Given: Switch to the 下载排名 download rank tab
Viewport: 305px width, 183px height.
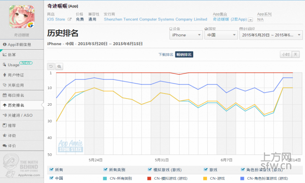Looking at the screenshot, I should [x=166, y=54].
